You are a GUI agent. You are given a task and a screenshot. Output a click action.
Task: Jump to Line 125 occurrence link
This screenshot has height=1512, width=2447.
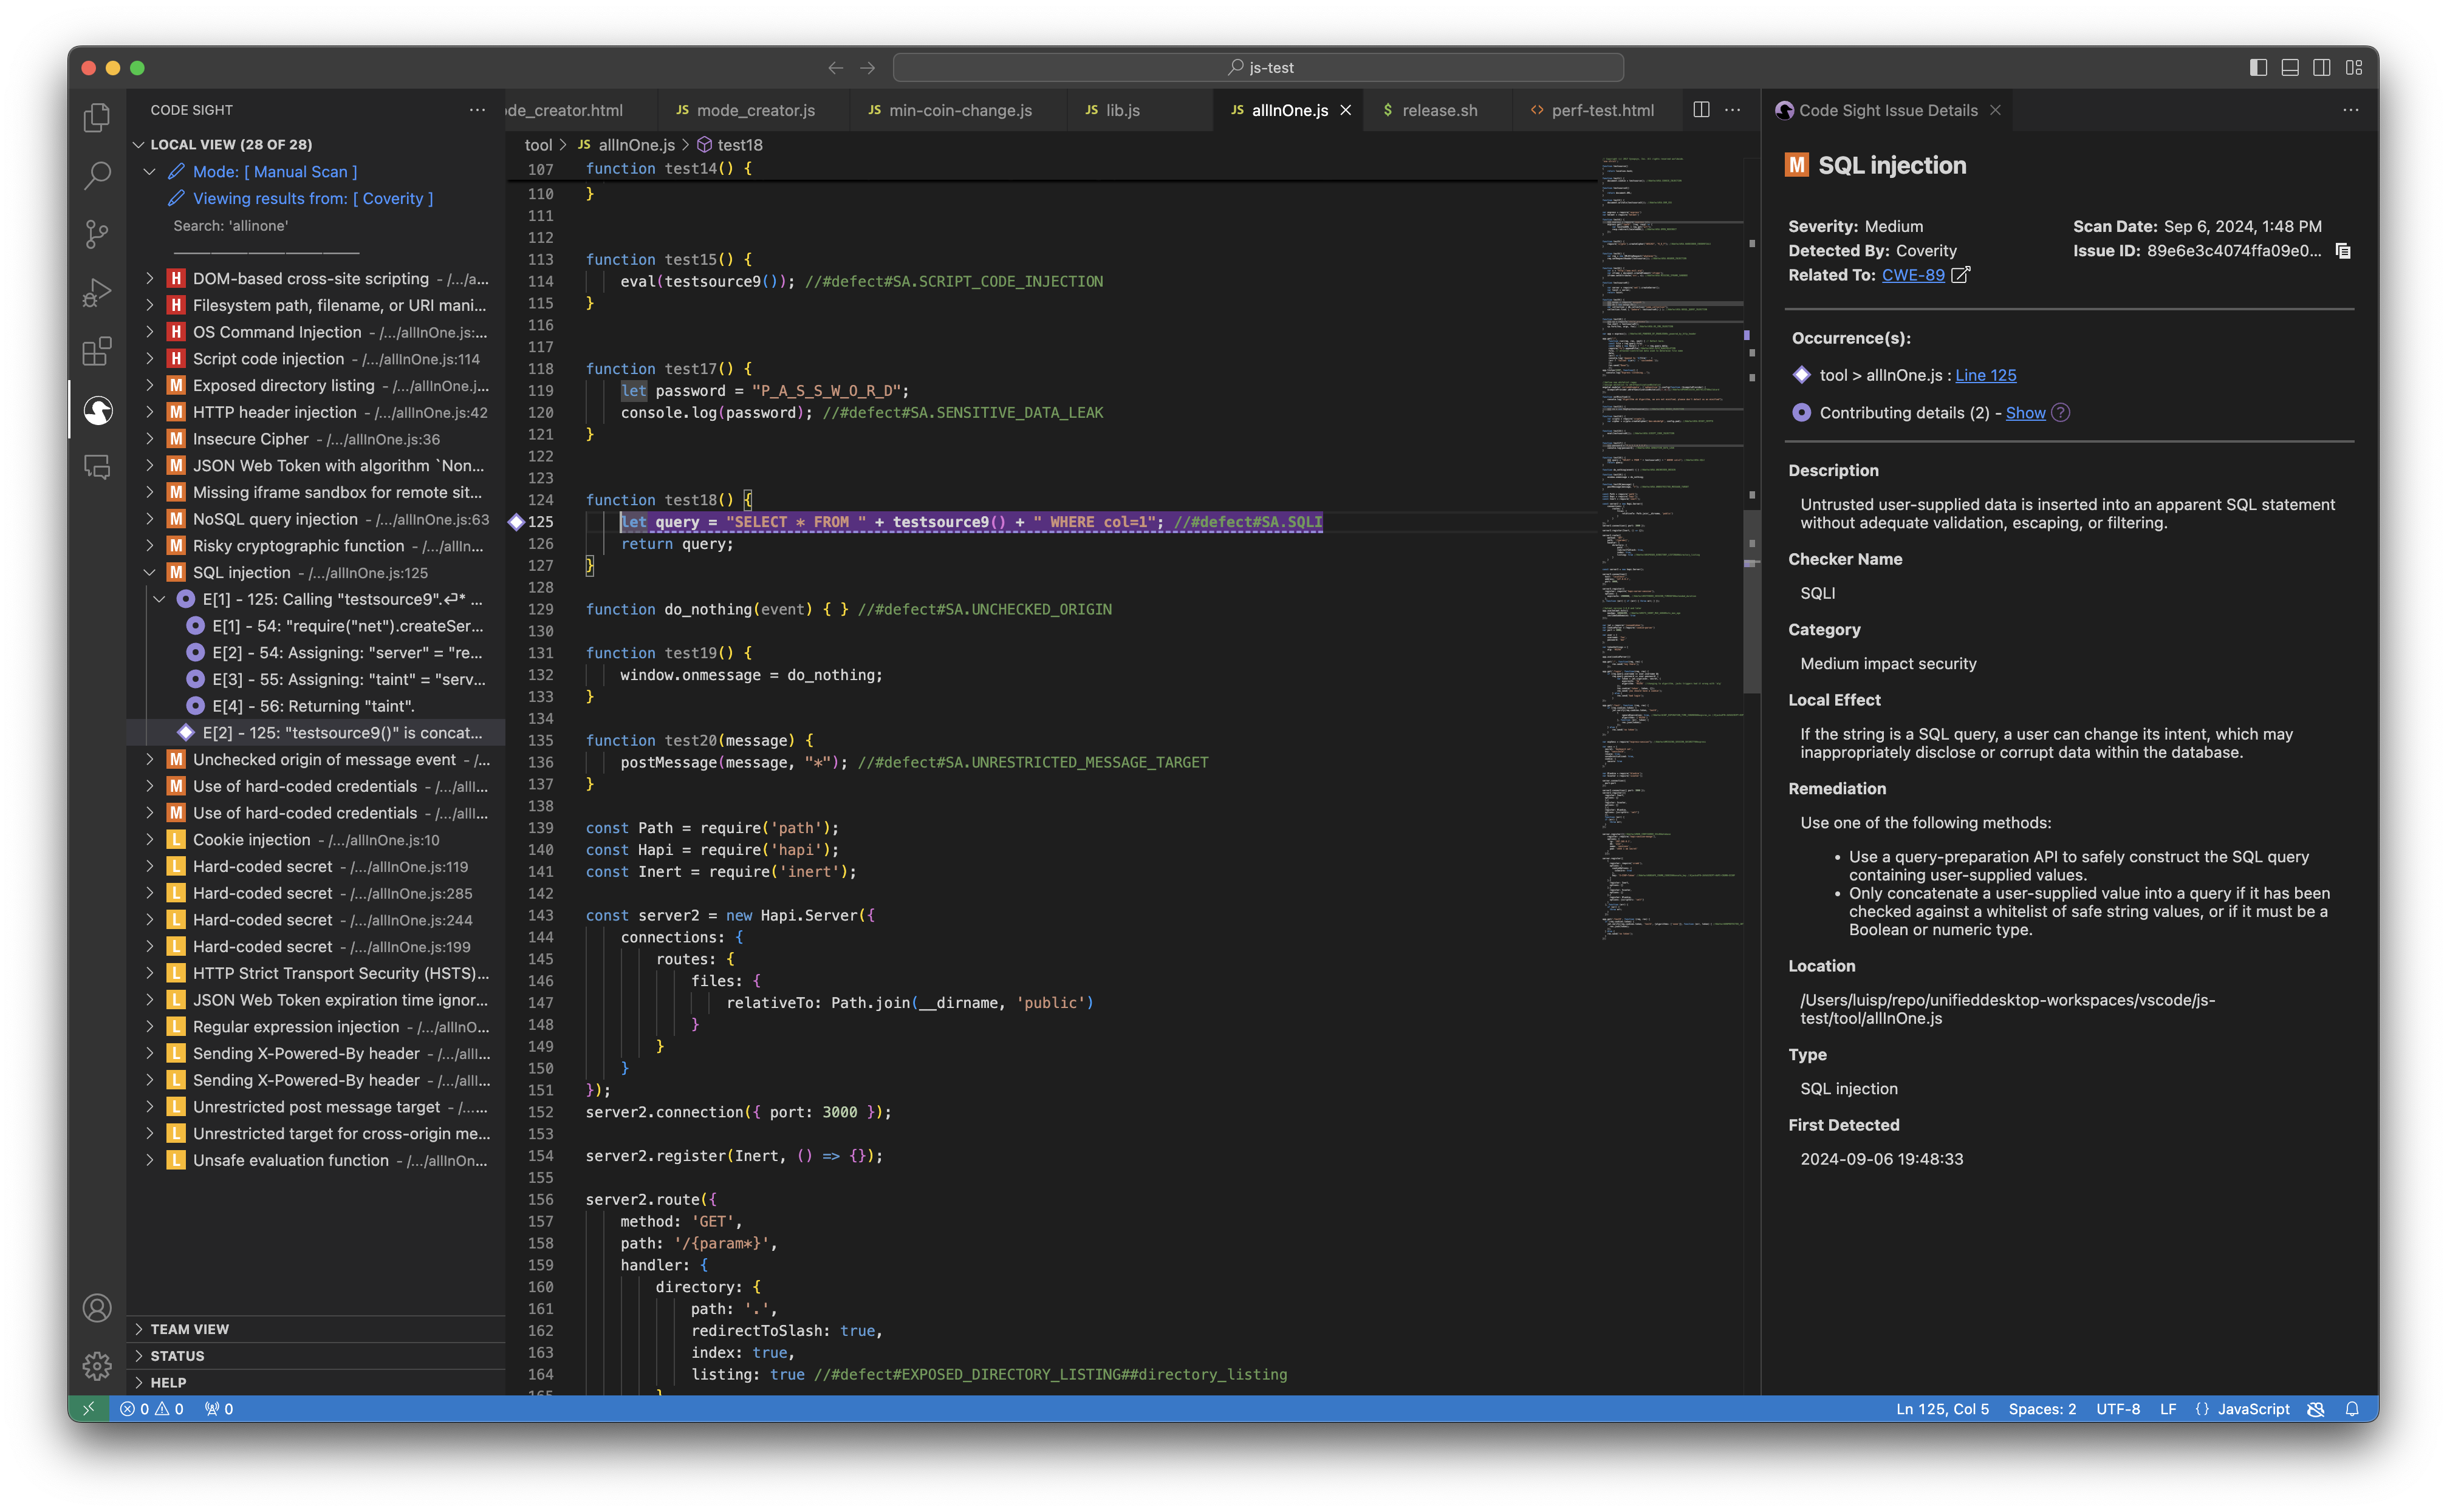pyautogui.click(x=1985, y=376)
